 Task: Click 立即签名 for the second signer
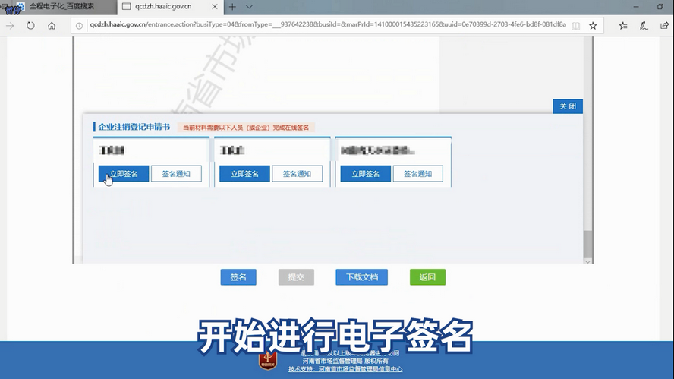point(244,174)
